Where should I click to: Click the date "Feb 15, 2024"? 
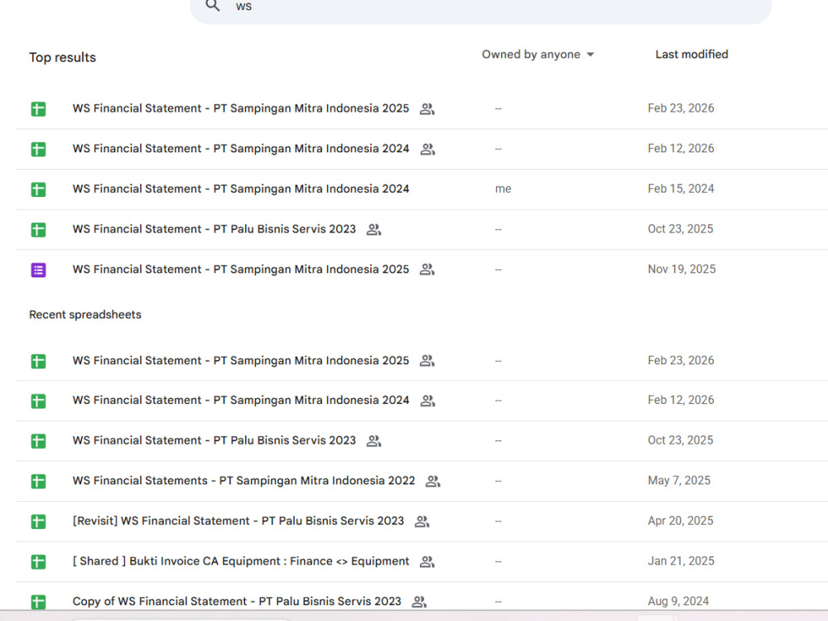click(x=681, y=189)
